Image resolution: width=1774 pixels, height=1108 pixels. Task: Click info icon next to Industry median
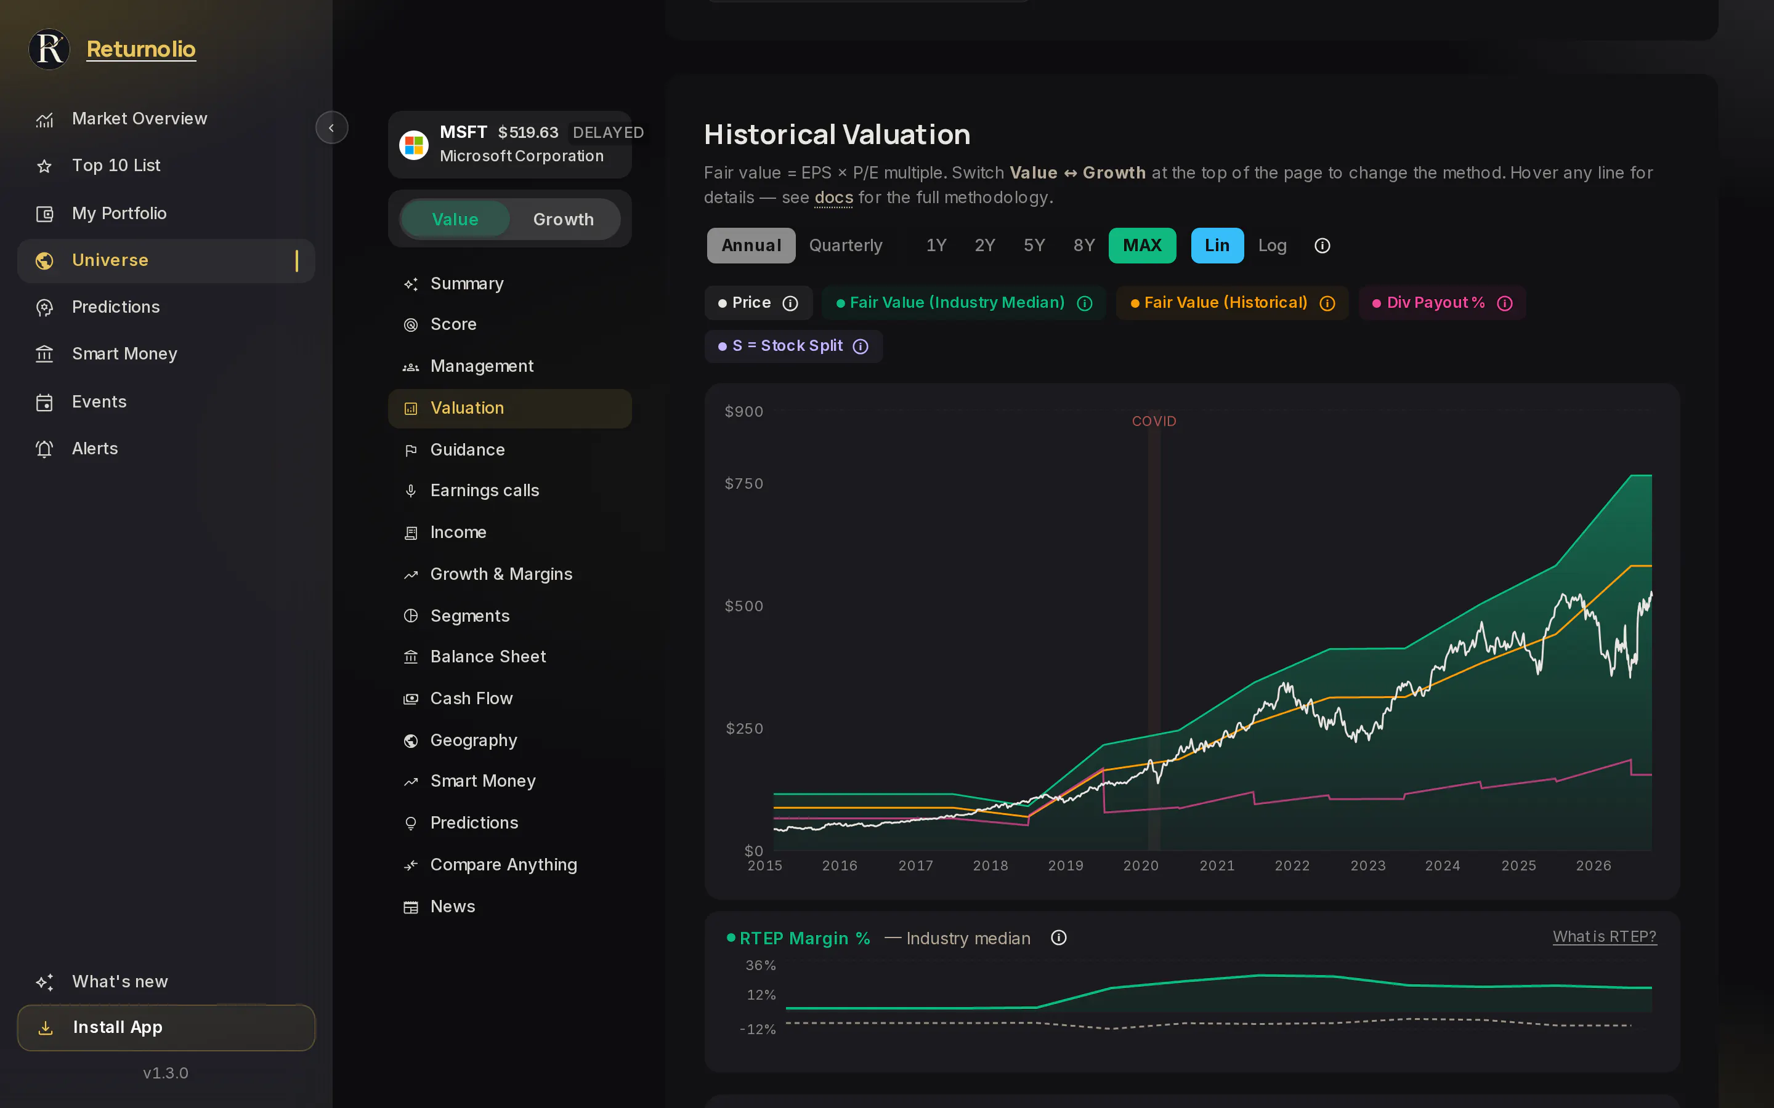point(1058,937)
